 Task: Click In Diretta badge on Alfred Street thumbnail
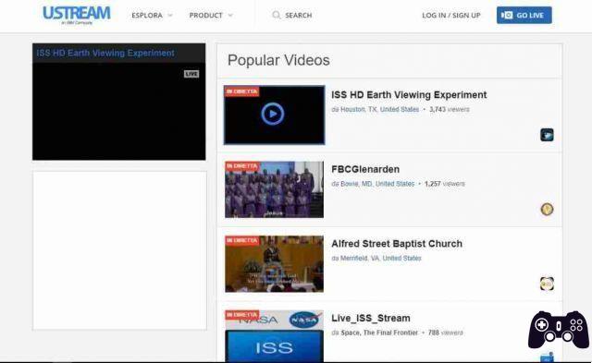[x=242, y=240]
